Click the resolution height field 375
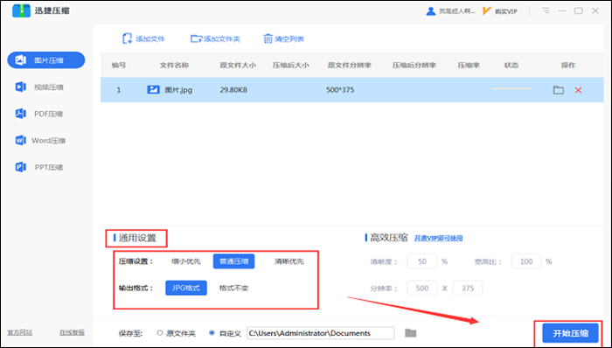 (468, 288)
